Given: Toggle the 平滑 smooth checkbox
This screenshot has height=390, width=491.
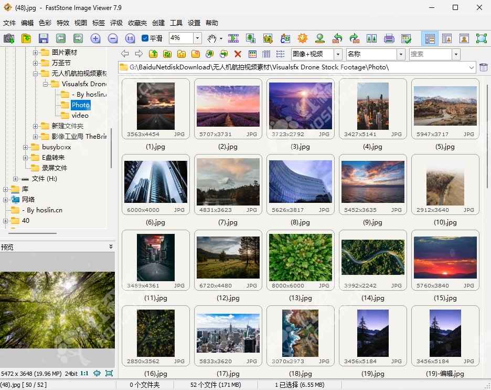Looking at the screenshot, I should coord(145,38).
